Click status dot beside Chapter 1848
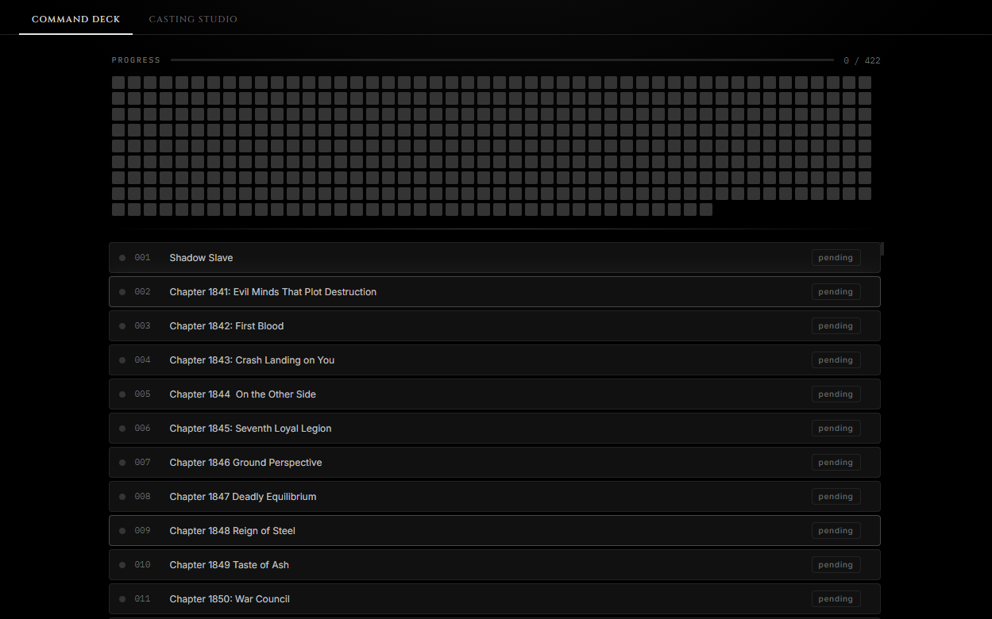The width and height of the screenshot is (992, 619). [x=122, y=531]
